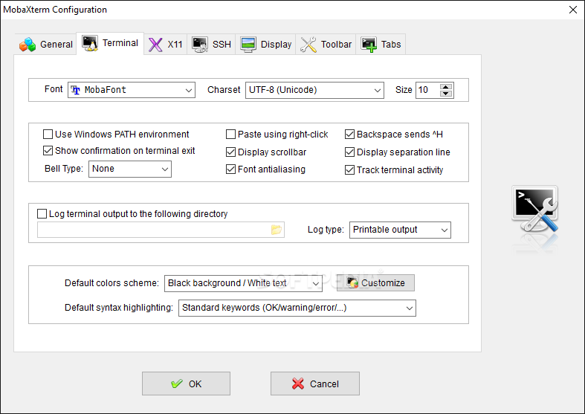The height and width of the screenshot is (414, 585).
Task: Click the "Default syntax highlighting:" label
Action: point(119,308)
